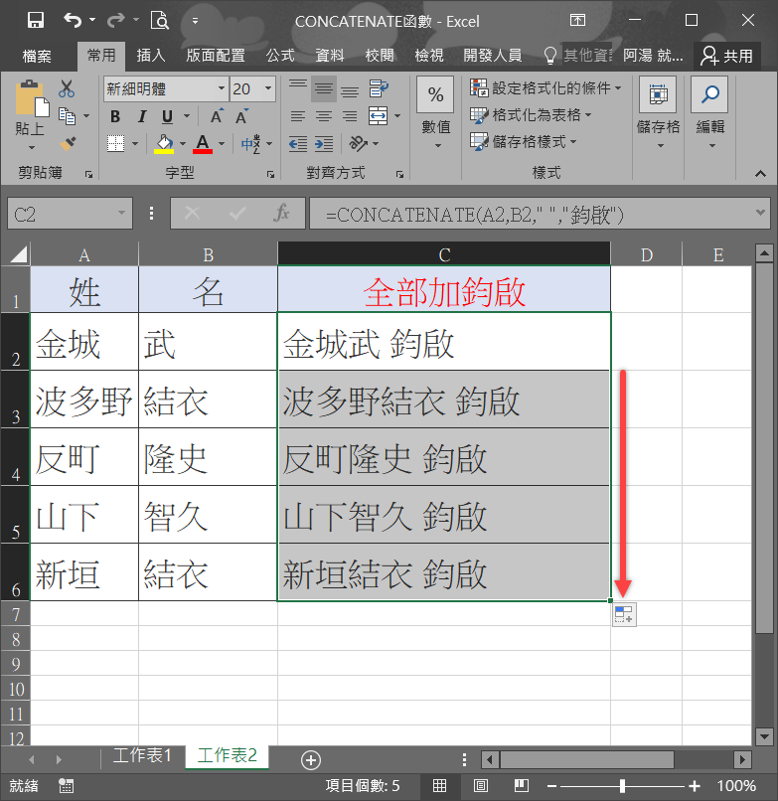Image resolution: width=778 pixels, height=801 pixels.
Task: Expand the Name Box dropdown arrow
Action: tap(121, 213)
